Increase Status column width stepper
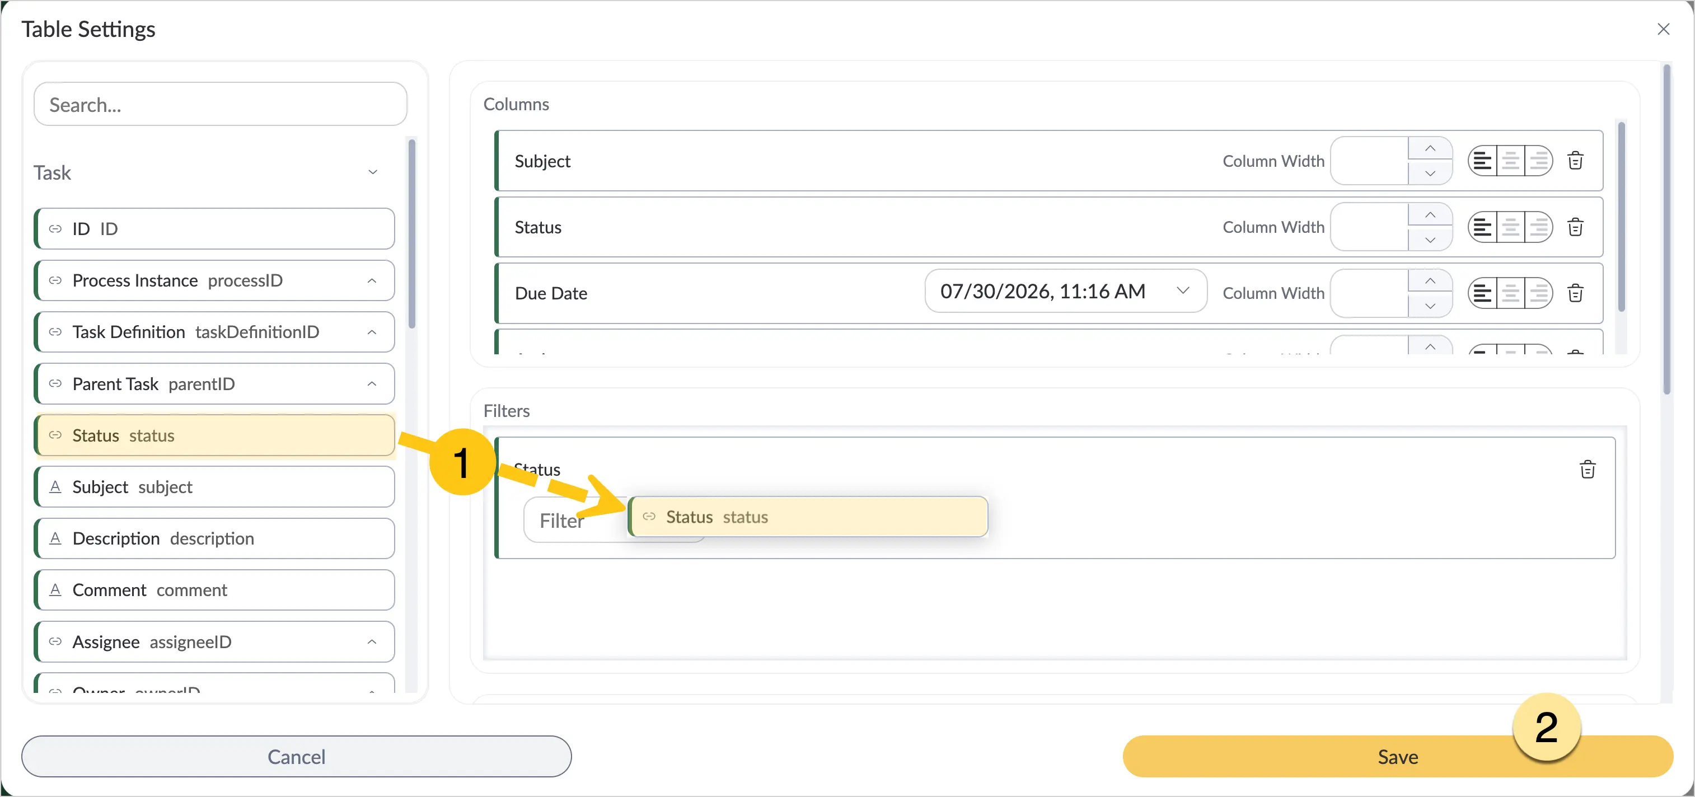Image resolution: width=1695 pixels, height=797 pixels. pos(1430,215)
